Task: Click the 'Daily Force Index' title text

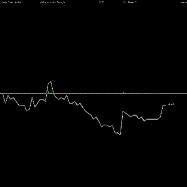Action: pos(11,2)
